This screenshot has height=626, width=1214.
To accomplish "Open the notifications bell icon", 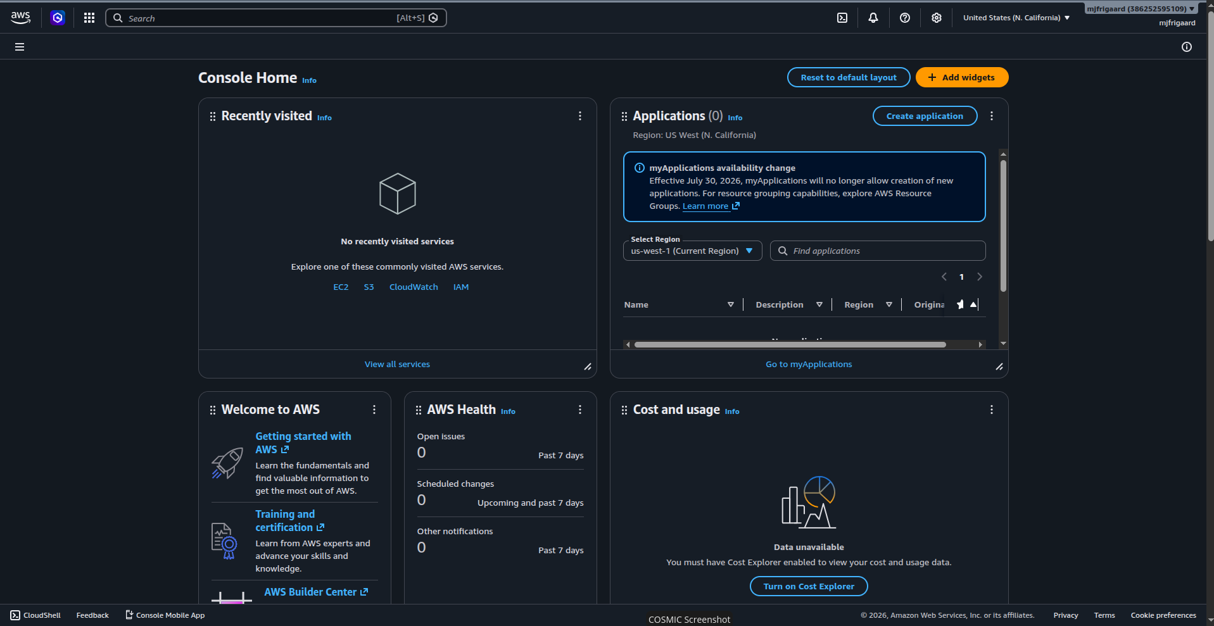I will point(873,18).
